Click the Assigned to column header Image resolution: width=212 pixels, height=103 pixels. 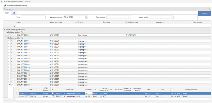pos(169,22)
